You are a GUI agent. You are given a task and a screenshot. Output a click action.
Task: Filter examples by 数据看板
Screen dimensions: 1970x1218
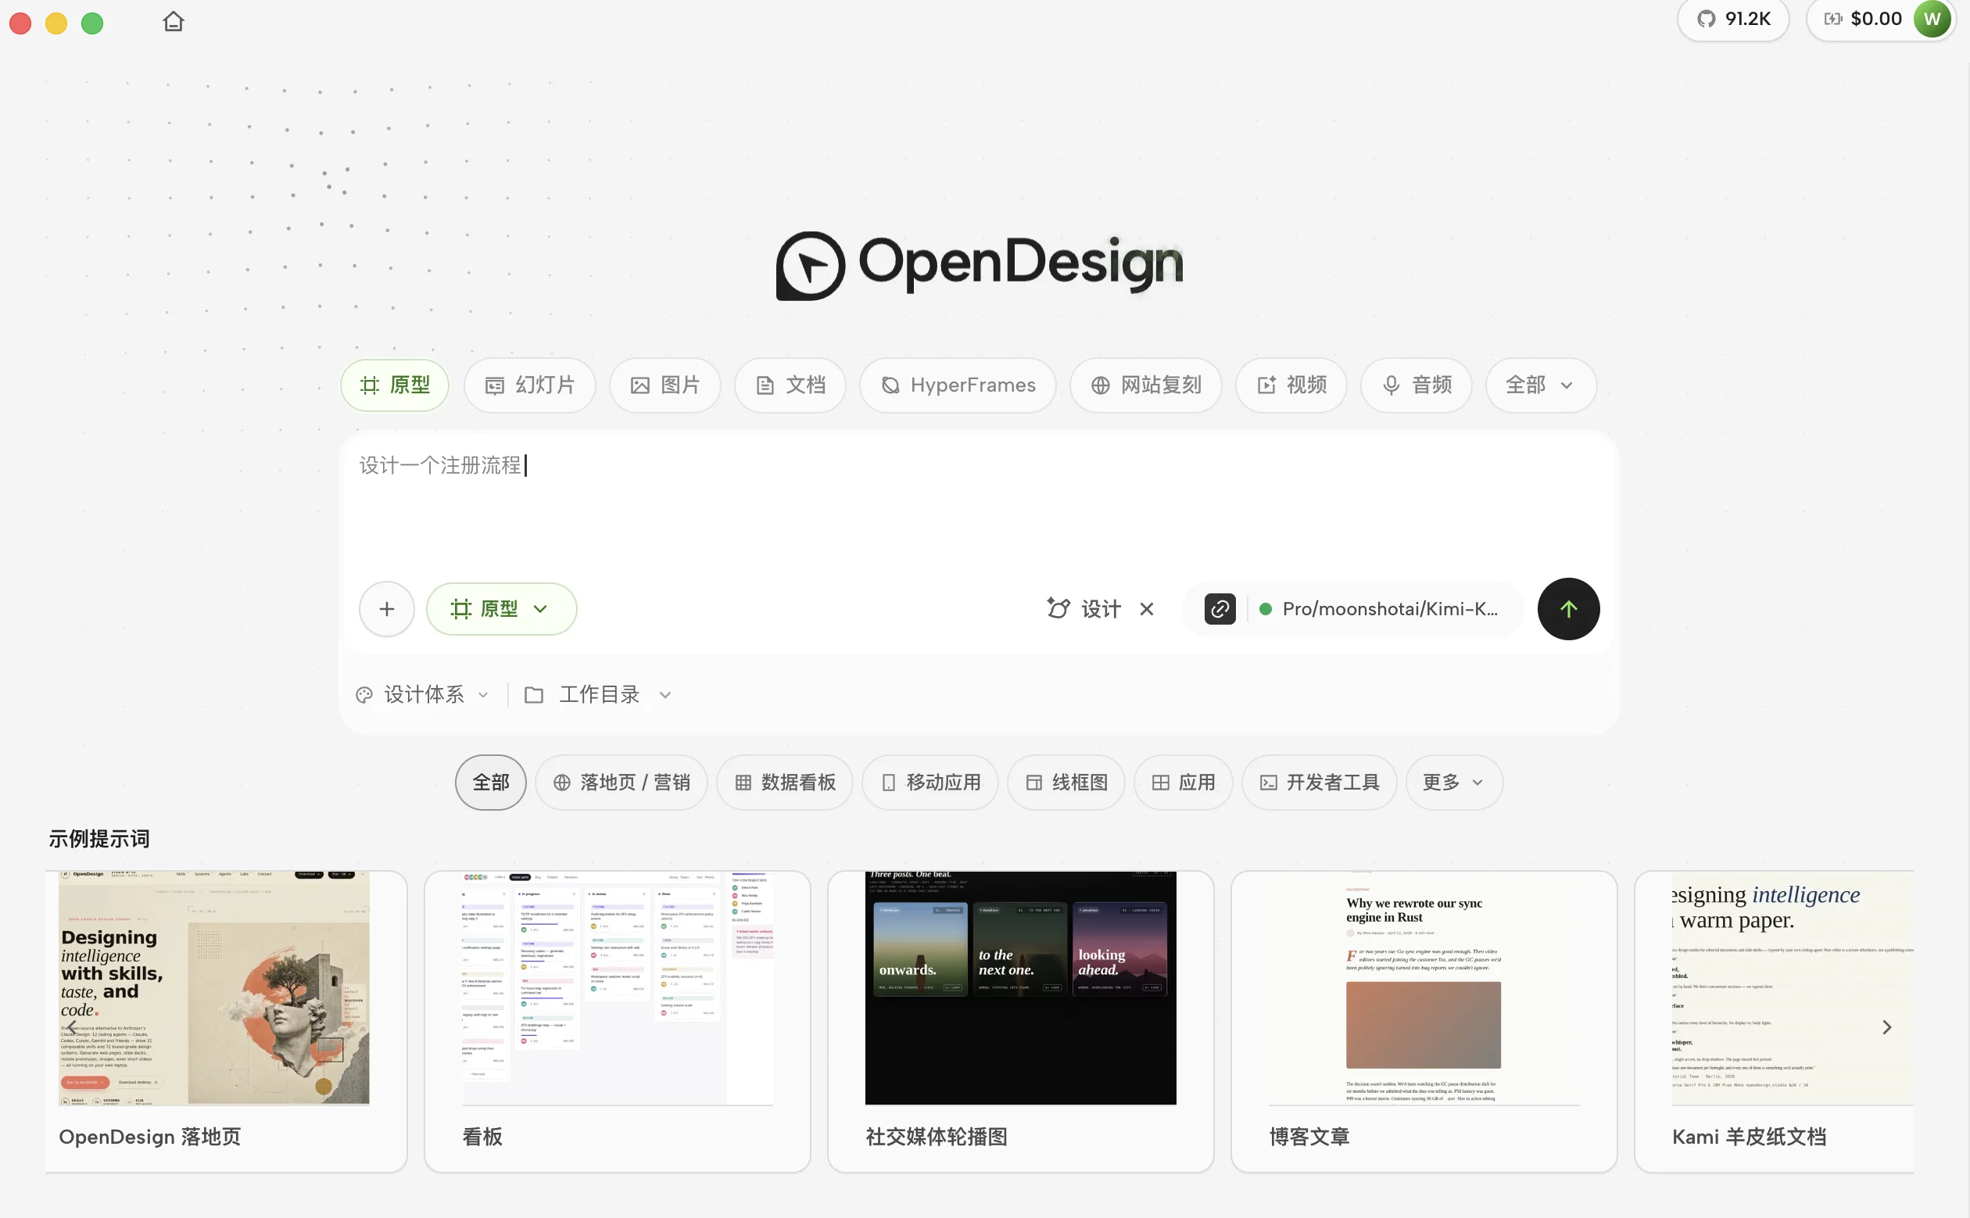pos(784,783)
